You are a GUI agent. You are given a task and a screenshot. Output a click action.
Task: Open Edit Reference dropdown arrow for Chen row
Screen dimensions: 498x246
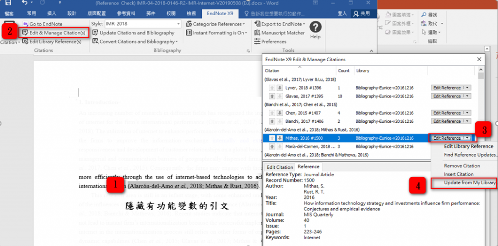click(x=467, y=113)
